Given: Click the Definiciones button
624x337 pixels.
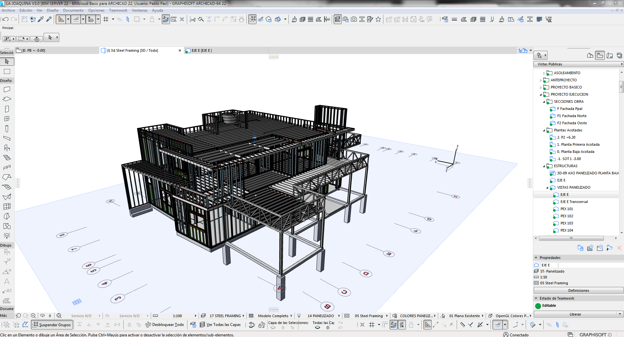Looking at the screenshot, I should 578,290.
